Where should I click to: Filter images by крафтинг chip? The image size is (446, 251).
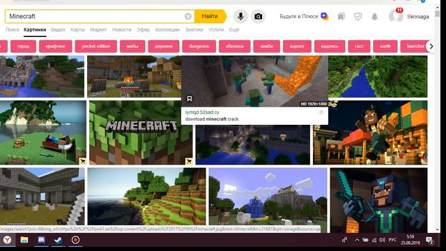pyautogui.click(x=56, y=47)
